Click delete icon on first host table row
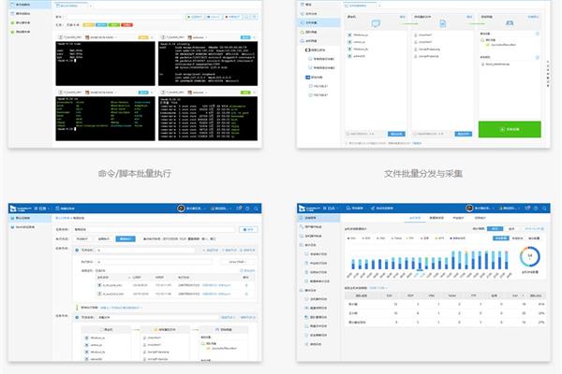This screenshot has height=374, width=562. [246, 285]
